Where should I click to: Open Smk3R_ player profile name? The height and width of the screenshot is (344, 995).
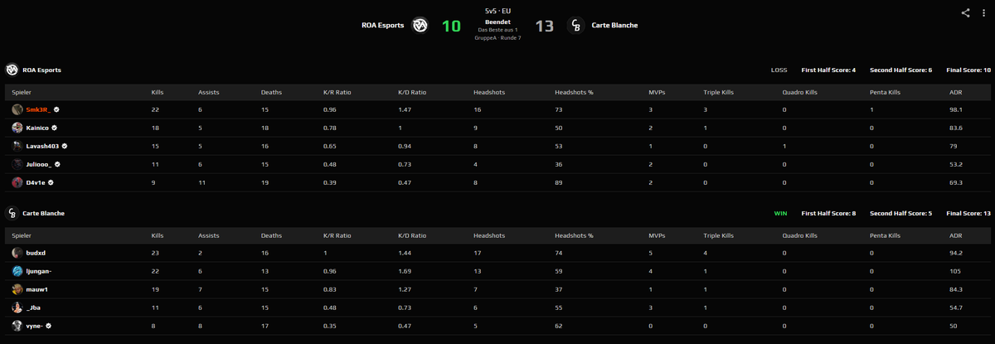38,109
